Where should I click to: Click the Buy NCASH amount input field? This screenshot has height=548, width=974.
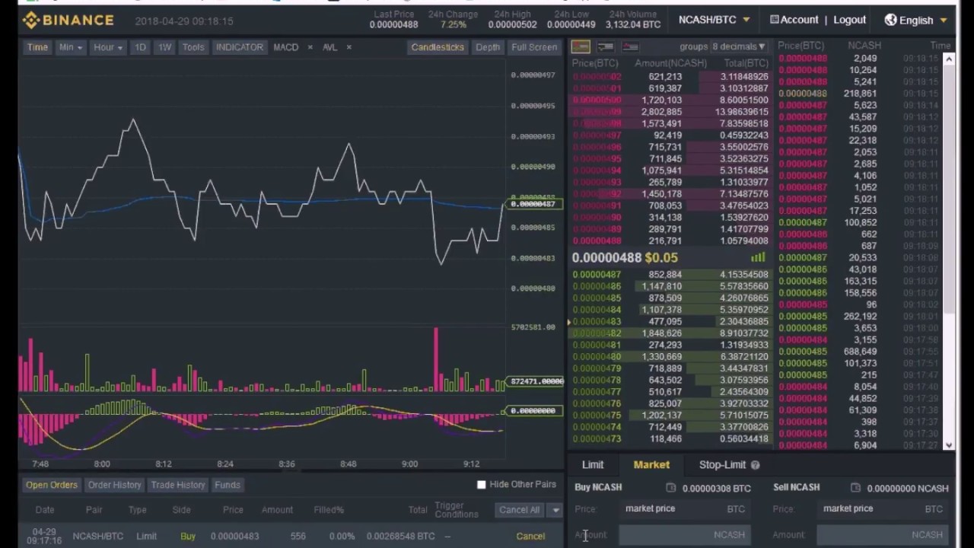click(684, 535)
